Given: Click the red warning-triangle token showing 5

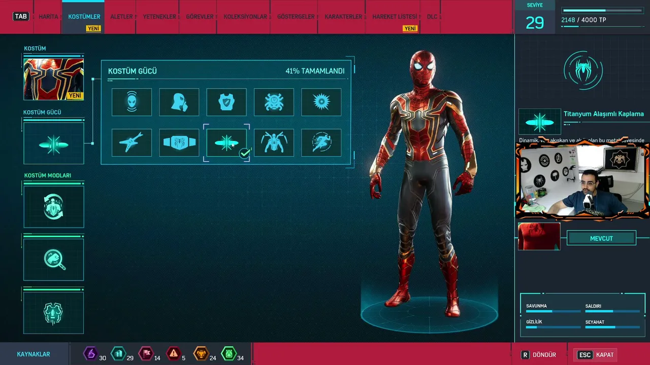Looking at the screenshot, I should [x=174, y=353].
